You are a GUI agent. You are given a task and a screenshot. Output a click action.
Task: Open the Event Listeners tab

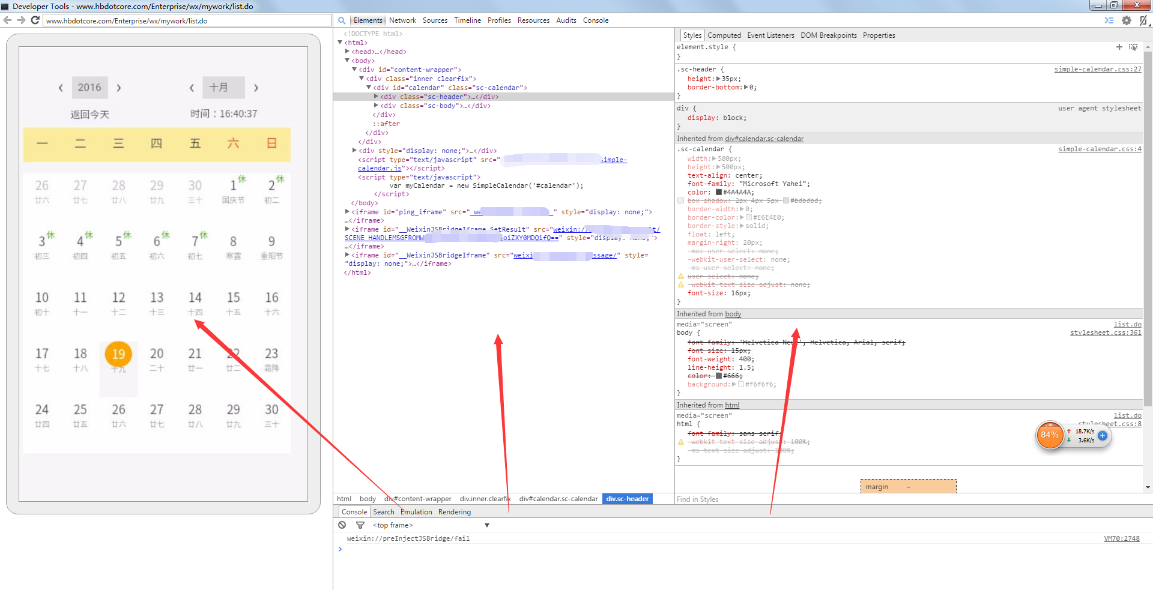pos(770,35)
